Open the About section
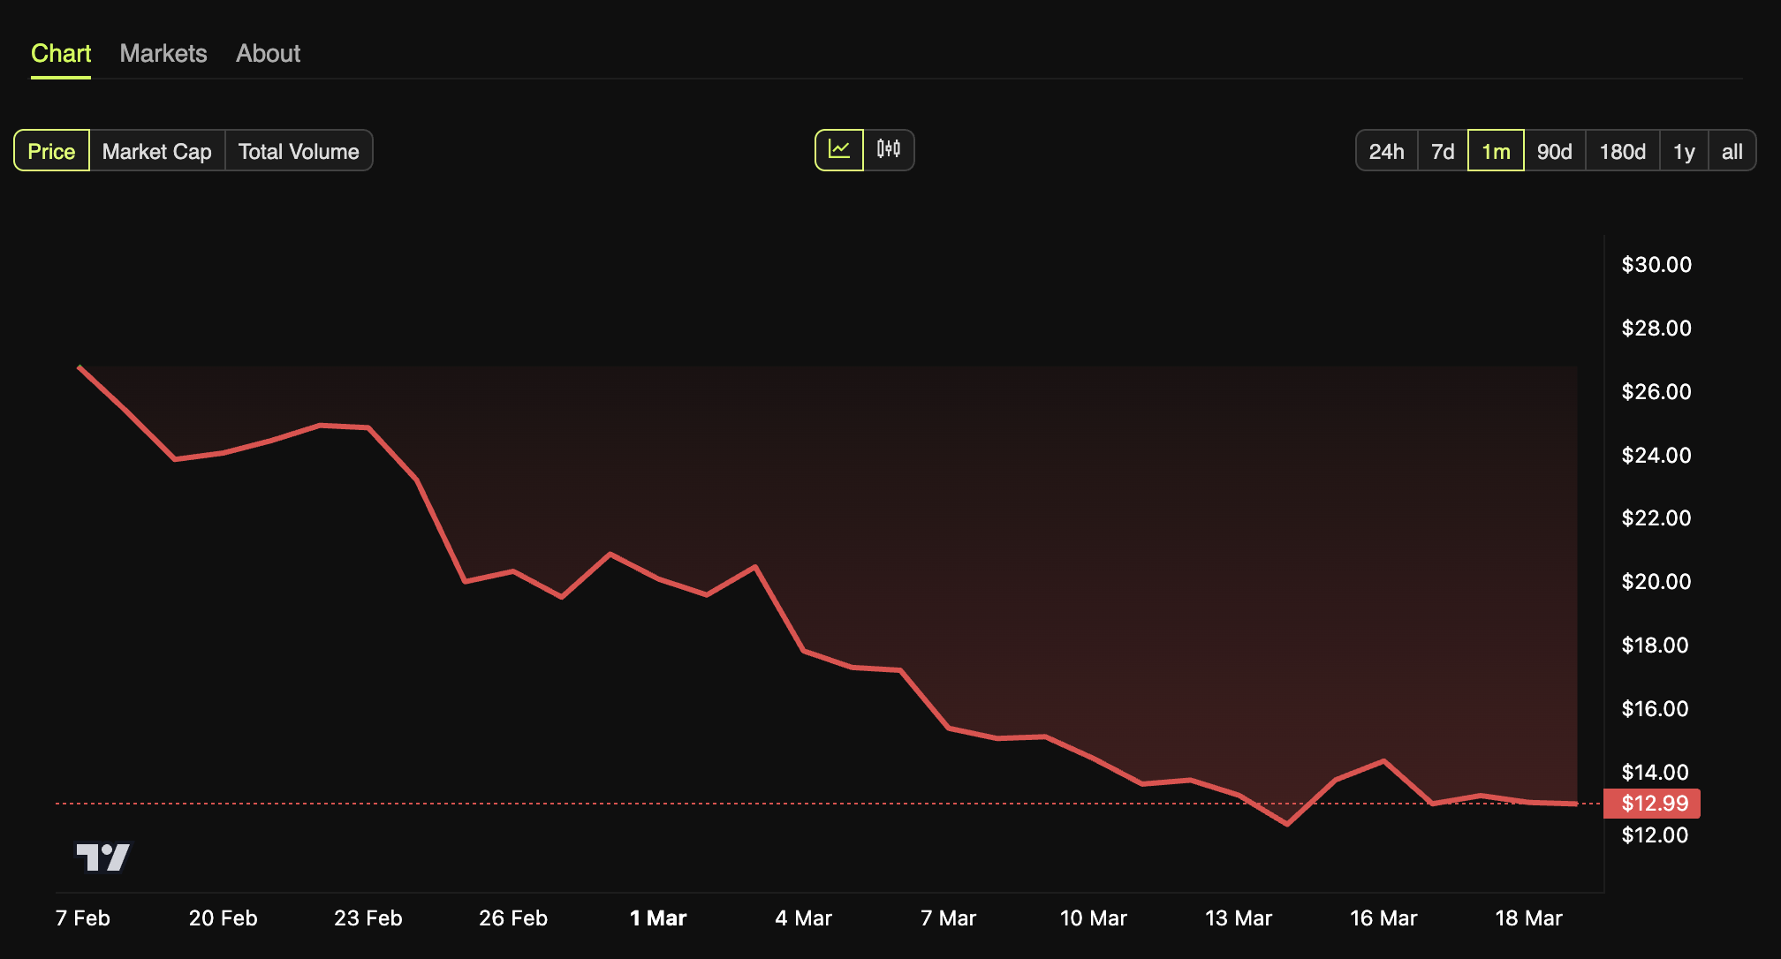This screenshot has height=959, width=1781. tap(268, 53)
